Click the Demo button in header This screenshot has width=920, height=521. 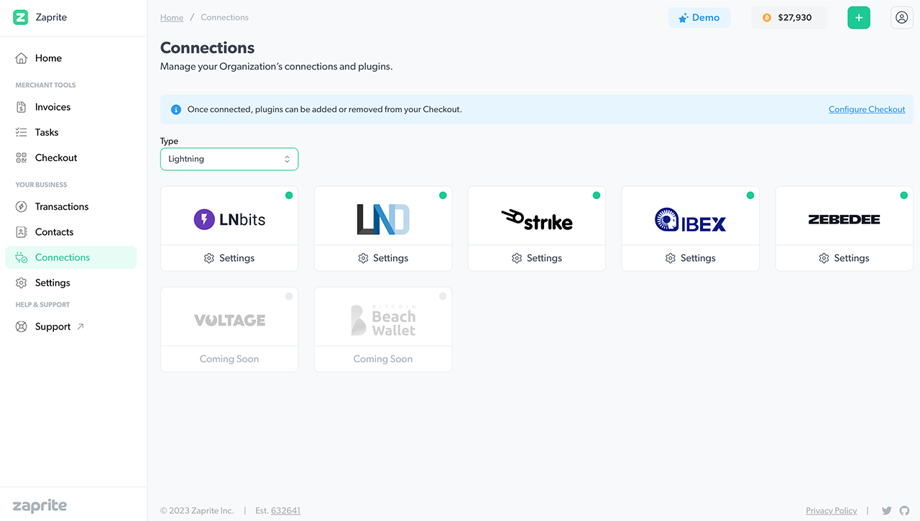[699, 18]
